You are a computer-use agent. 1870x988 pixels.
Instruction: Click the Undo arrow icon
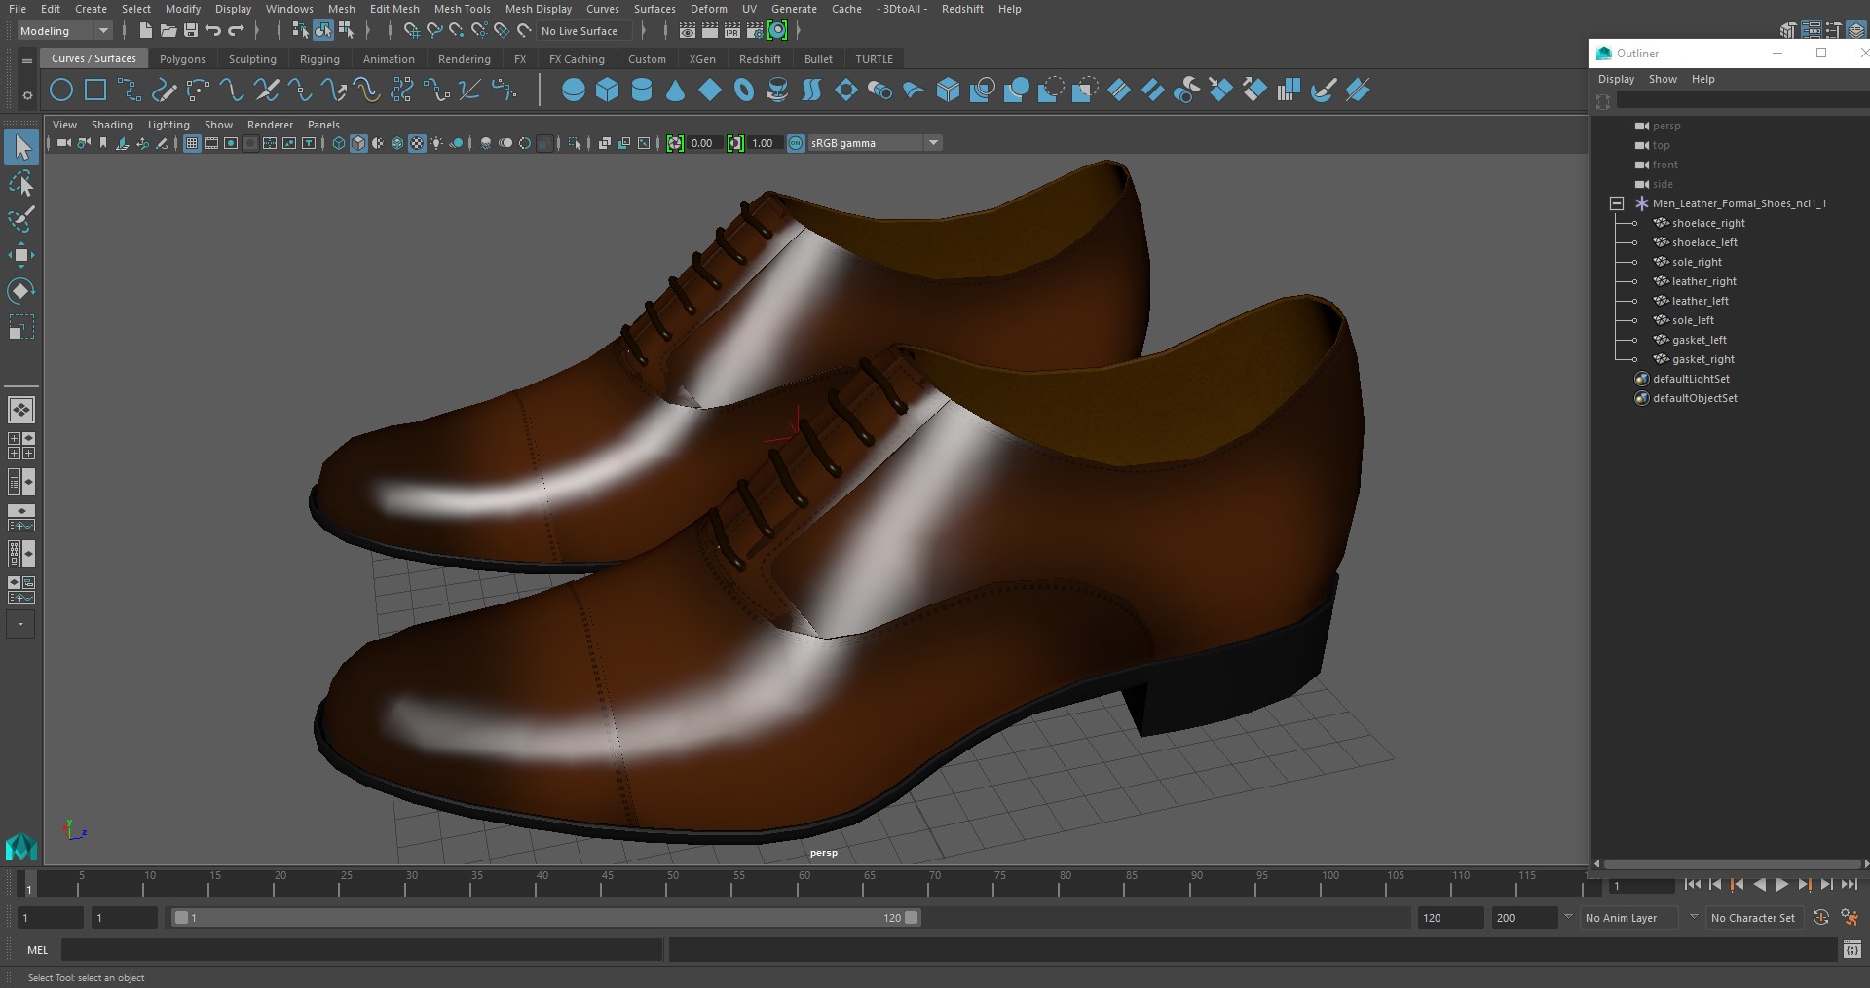[213, 31]
